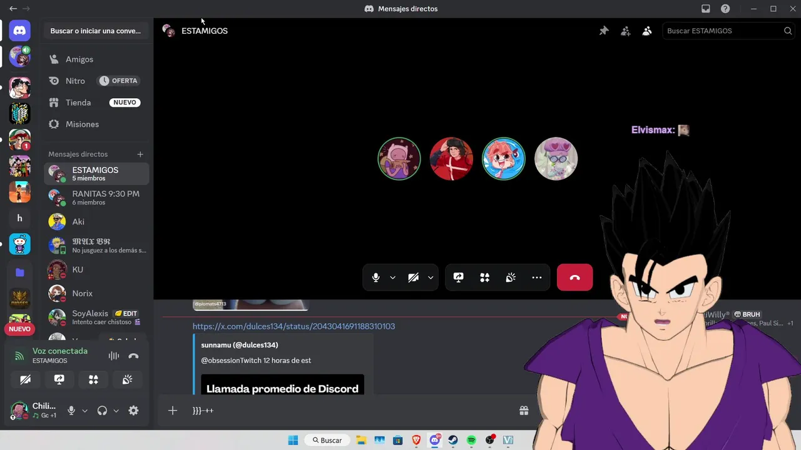Screen dimensions: 801x450
Task: Toggle camera in the call control bar
Action: tap(413, 277)
